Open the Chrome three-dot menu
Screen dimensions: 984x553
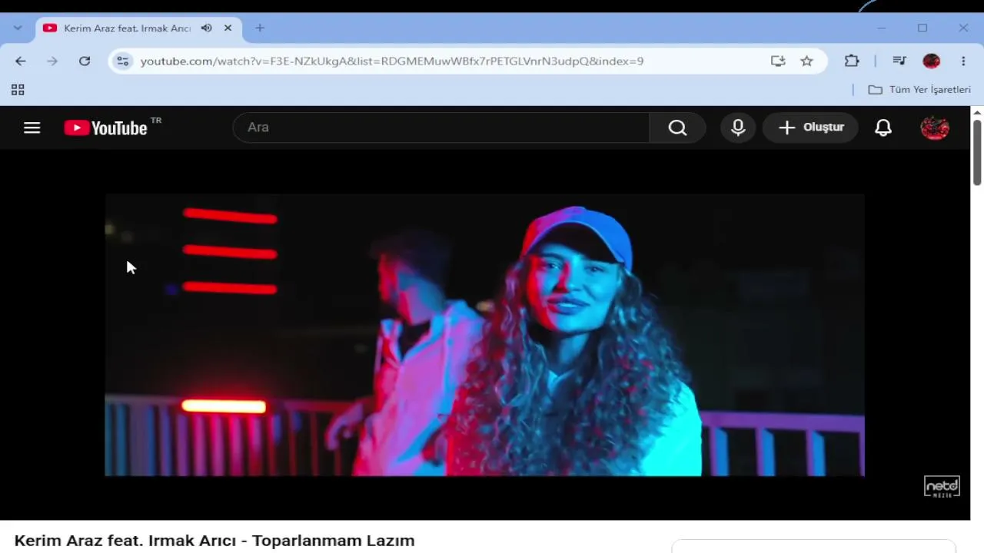coord(963,61)
